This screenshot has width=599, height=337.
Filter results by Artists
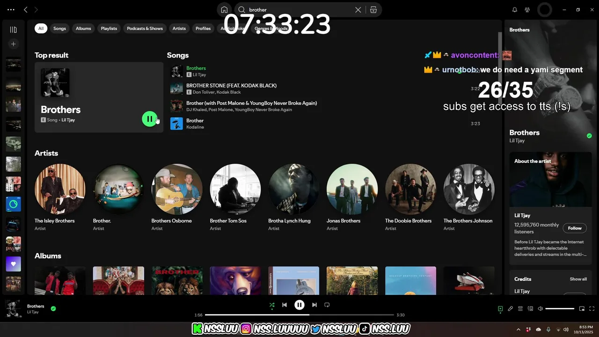[x=179, y=29]
